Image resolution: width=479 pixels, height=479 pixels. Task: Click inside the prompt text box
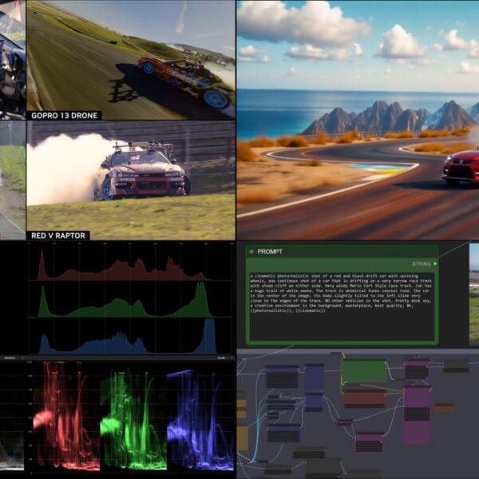coord(342,307)
